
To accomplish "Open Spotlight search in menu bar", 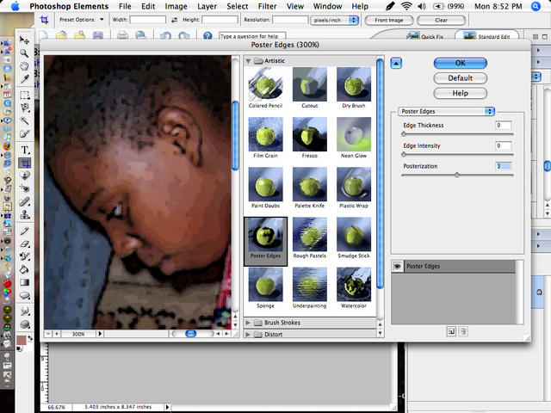I will [536, 6].
